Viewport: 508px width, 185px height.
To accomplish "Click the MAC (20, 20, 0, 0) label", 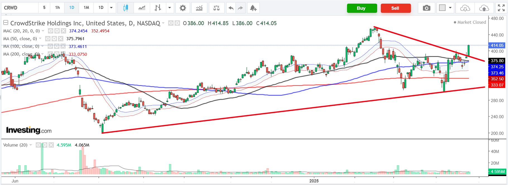I will pos(21,31).
